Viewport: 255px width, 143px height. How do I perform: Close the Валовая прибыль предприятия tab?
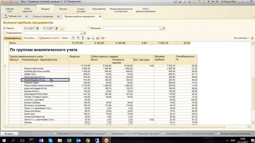(x=100, y=16)
